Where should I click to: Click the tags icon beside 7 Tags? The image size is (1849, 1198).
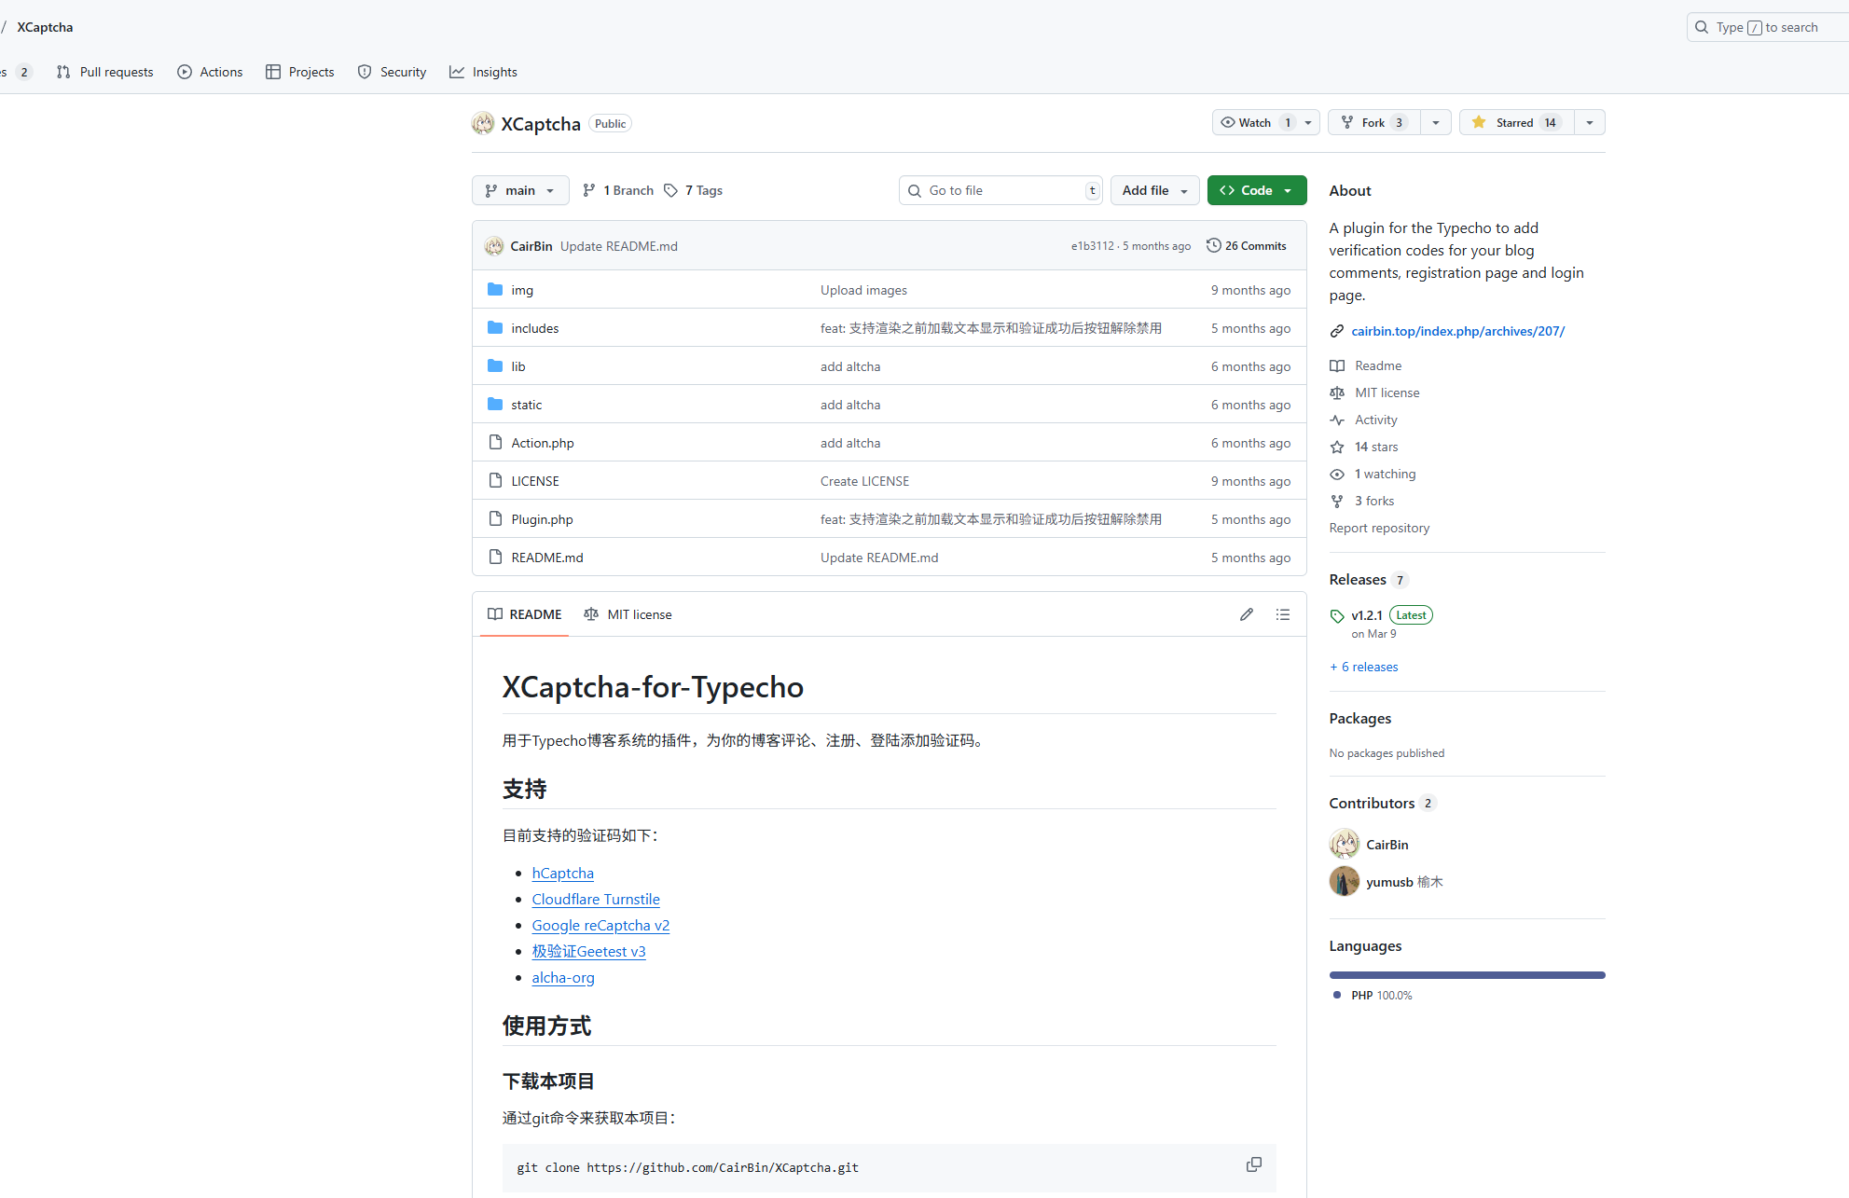[x=670, y=190]
